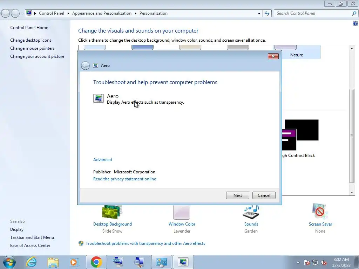Show hidden system tray icons
This screenshot has height=269, width=359.
[x=298, y=263]
